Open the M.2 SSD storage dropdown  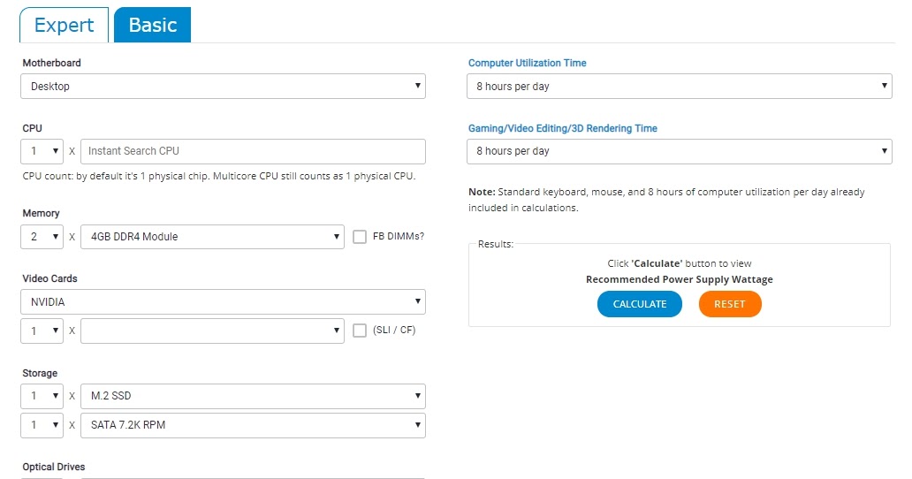[253, 396]
